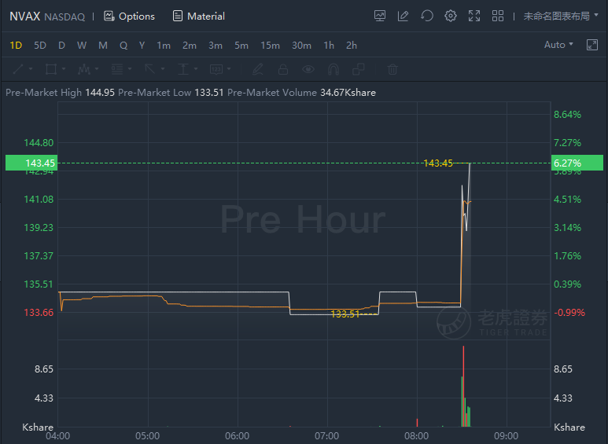Switch to the M monthly timeframe

(103, 46)
